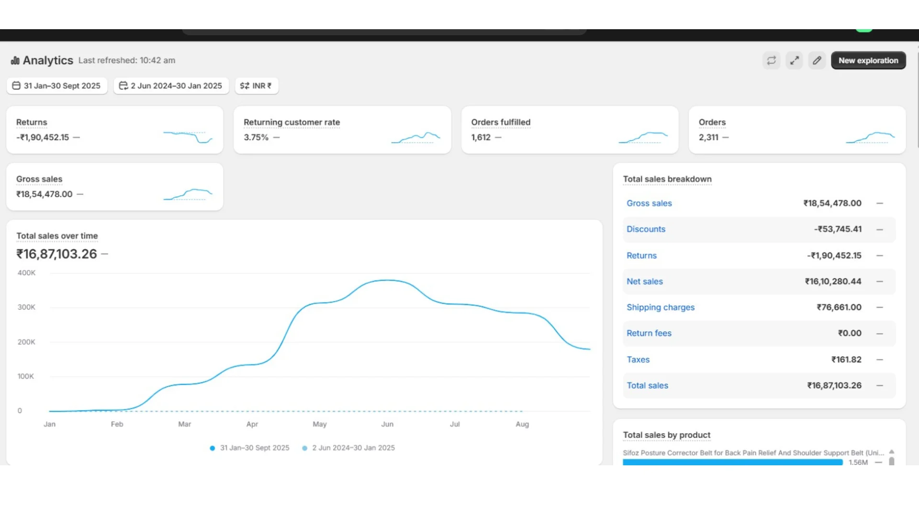Open the Returning customer rate card
Image resolution: width=919 pixels, height=517 pixels.
(x=342, y=130)
